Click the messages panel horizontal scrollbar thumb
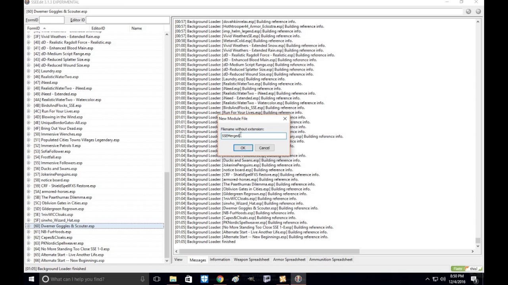This screenshot has width=508, height=285. pyautogui.click(x=270, y=251)
